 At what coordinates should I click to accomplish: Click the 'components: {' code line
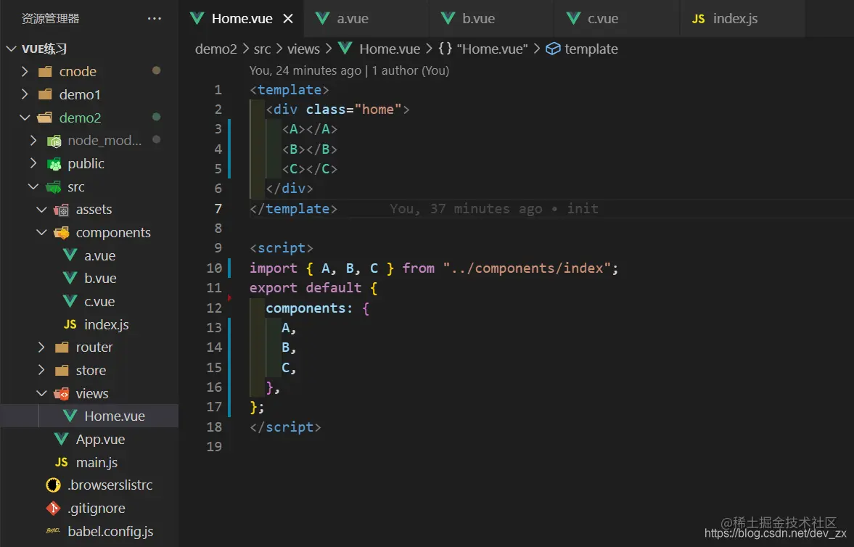[317, 308]
